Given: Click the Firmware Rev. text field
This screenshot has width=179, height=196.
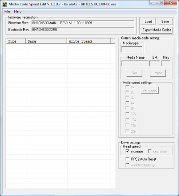Looking at the screenshot, I should pyautogui.click(x=83, y=23).
